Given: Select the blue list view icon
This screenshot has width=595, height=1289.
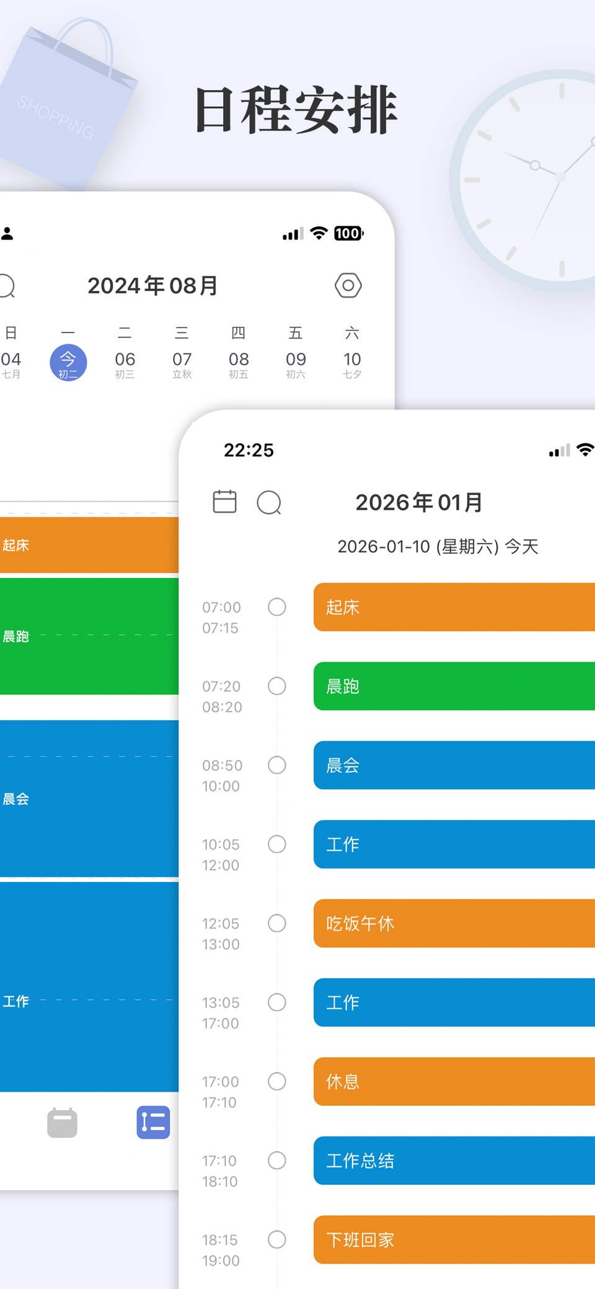Looking at the screenshot, I should (x=153, y=1122).
